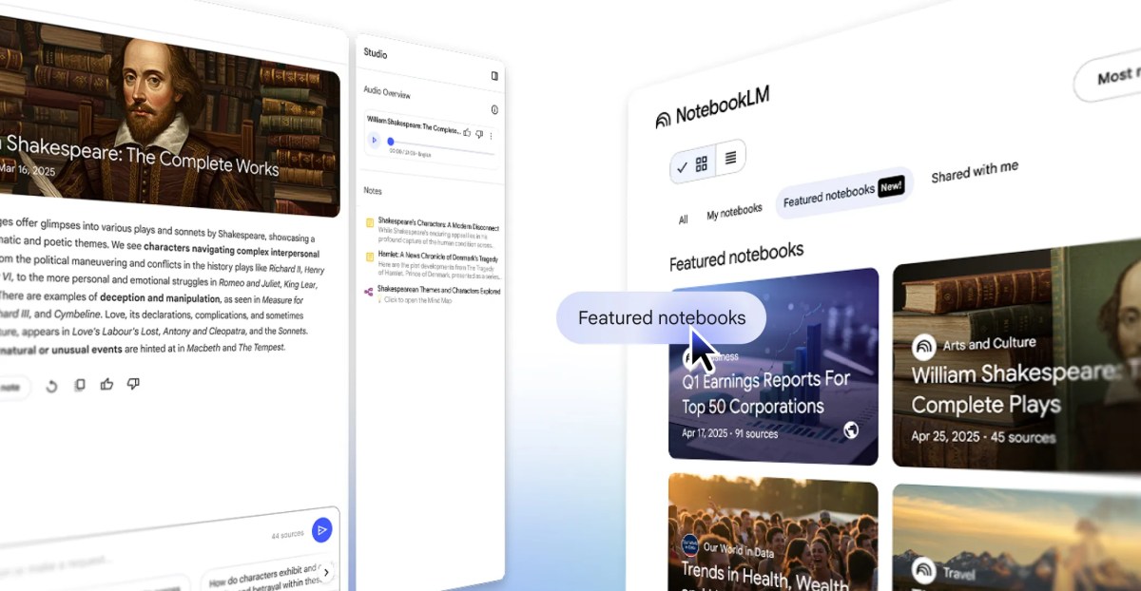This screenshot has width=1141, height=591.
Task: Regenerate the chat response
Action: [x=52, y=386]
